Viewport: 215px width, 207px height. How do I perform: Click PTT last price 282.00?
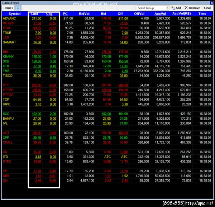37,85
